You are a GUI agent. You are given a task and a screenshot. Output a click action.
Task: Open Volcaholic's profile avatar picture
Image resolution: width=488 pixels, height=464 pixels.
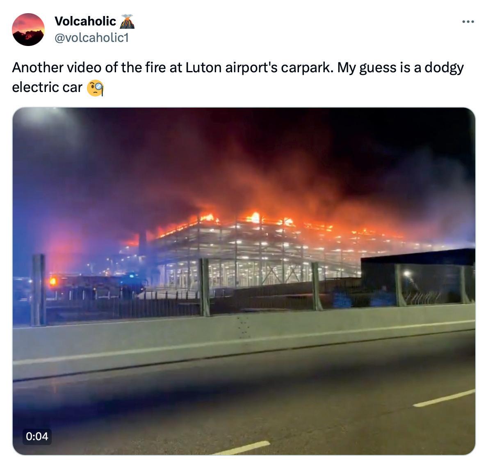[28, 30]
